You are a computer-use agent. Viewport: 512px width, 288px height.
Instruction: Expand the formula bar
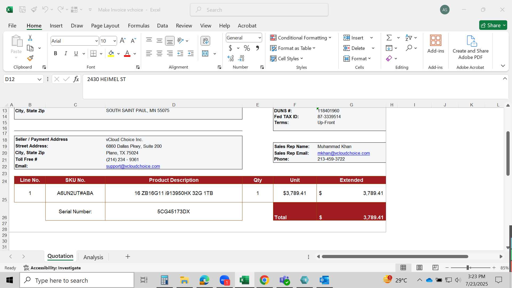(505, 79)
